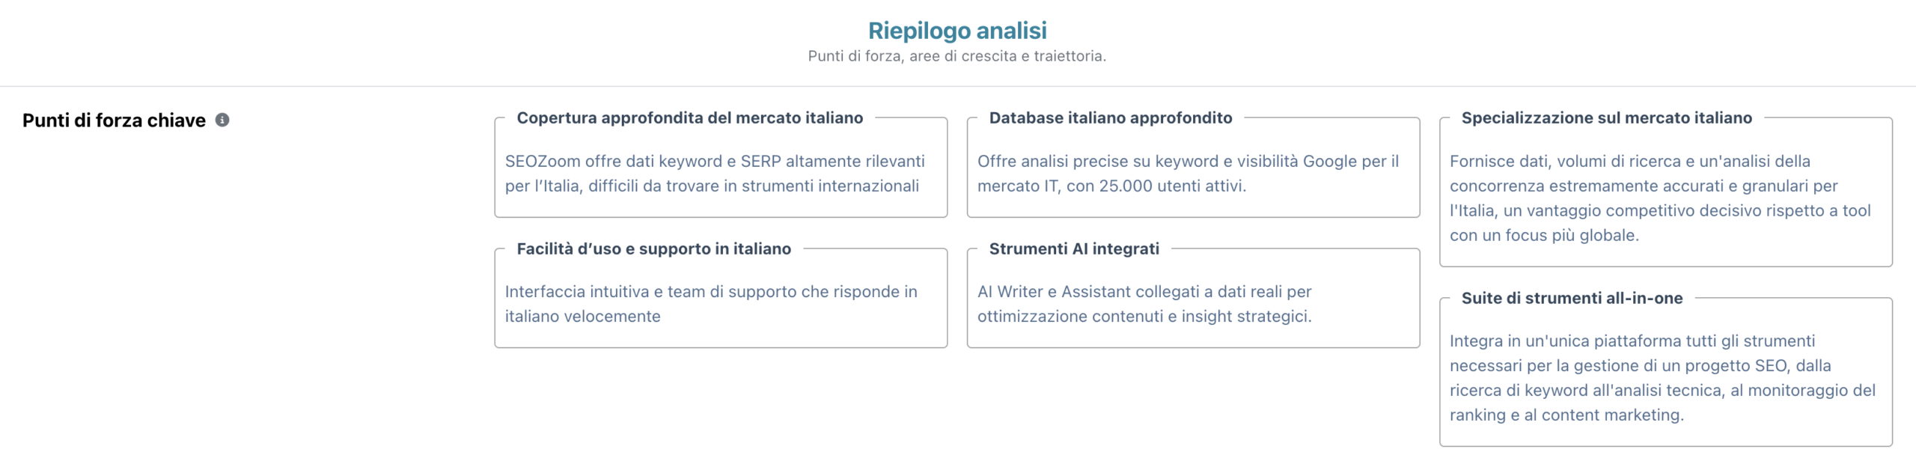The image size is (1916, 464).
Task: Click the subtitle about punti di forza and traiettoria
Action: point(957,56)
